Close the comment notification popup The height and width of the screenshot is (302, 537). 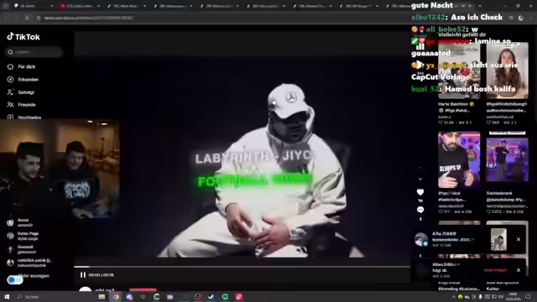pyautogui.click(x=519, y=239)
